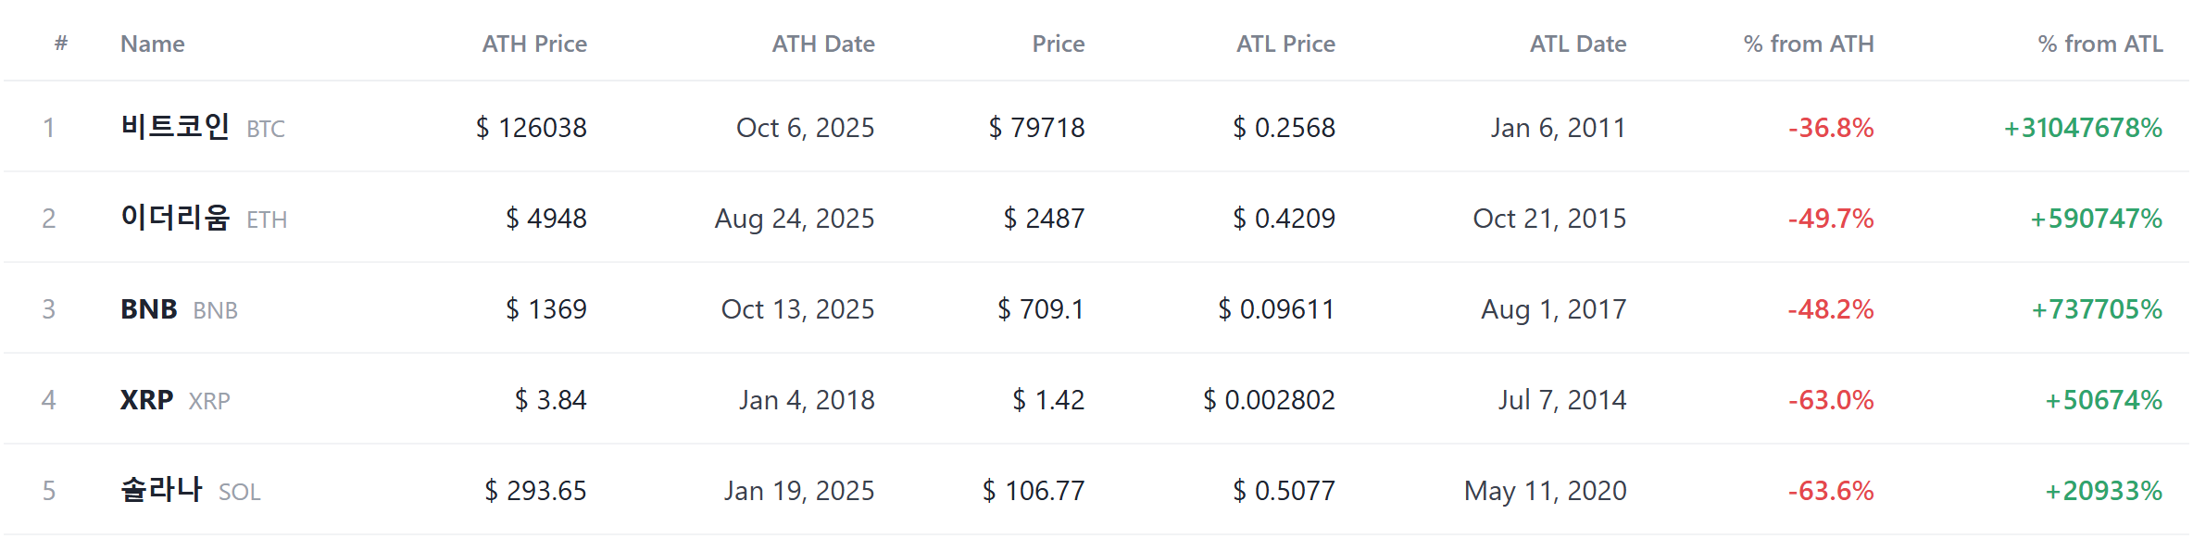Click the Price column header
This screenshot has height=539, width=2193.
(1059, 44)
